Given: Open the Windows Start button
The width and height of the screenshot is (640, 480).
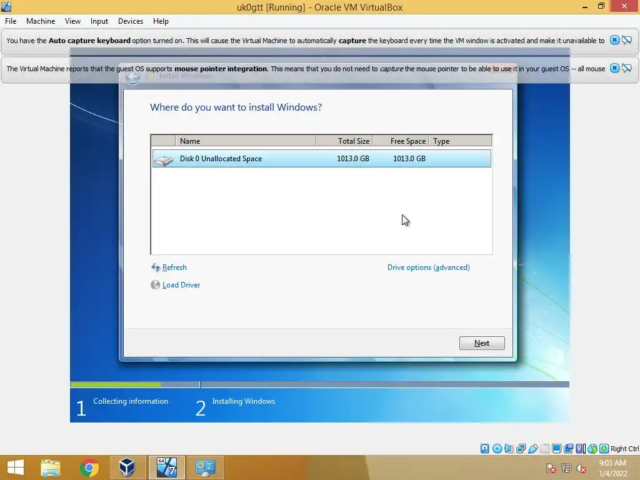Looking at the screenshot, I should (16, 467).
